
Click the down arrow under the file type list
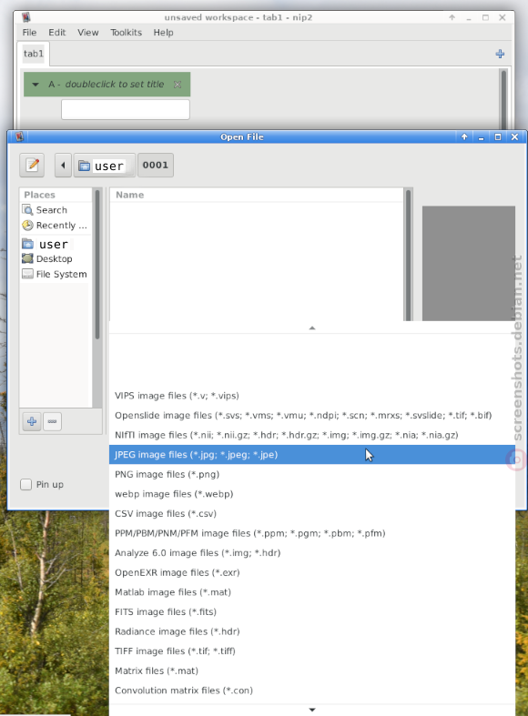(312, 710)
